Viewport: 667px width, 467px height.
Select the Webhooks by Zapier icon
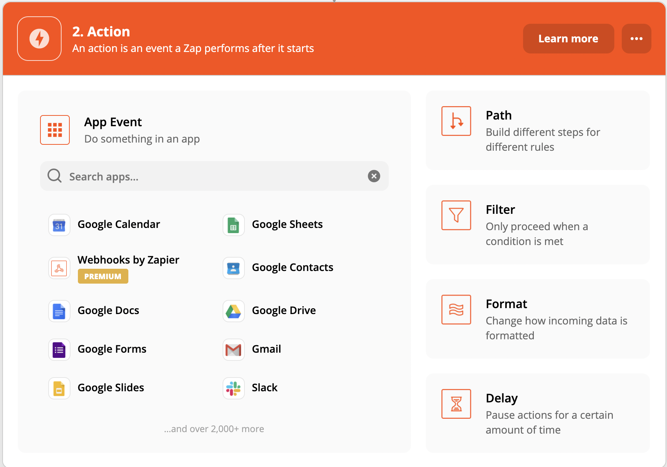tap(59, 268)
